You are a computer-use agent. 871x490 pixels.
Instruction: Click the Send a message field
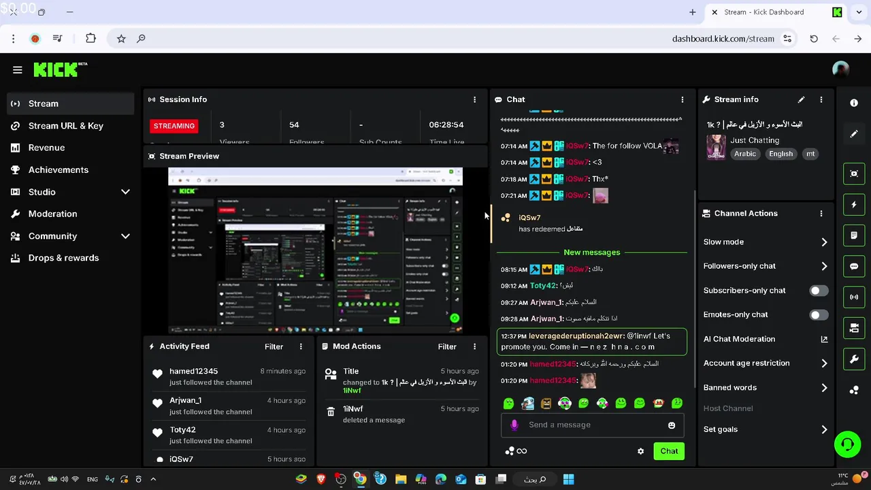tap(592, 425)
